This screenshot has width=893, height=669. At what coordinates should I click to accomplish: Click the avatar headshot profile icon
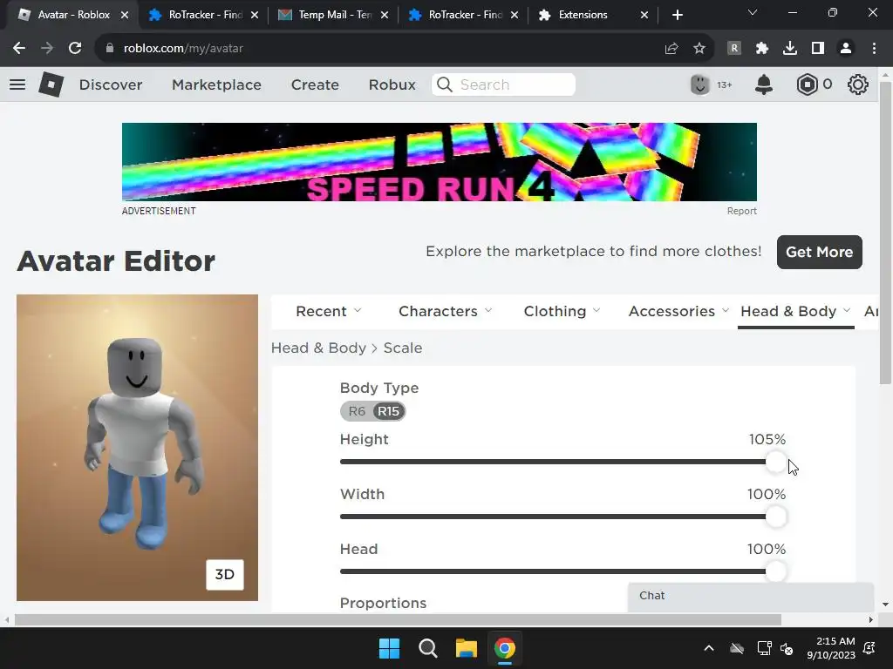[700, 84]
